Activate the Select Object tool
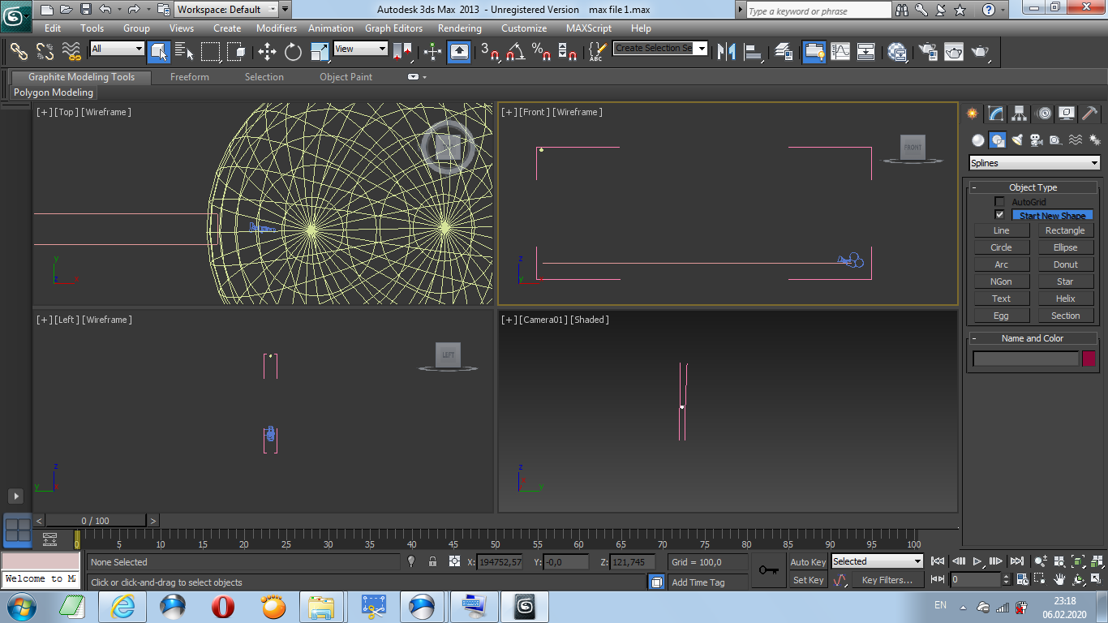This screenshot has width=1108, height=623. pyautogui.click(x=159, y=52)
